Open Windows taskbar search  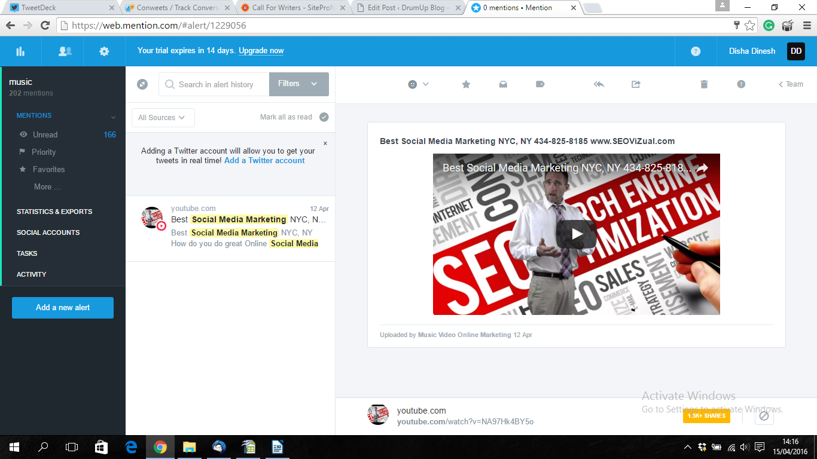pos(43,447)
